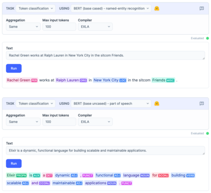
Task: Click the applications NOUN token
Action: (x=100, y=183)
